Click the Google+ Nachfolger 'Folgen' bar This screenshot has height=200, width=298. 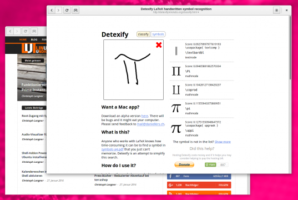pos(199,185)
